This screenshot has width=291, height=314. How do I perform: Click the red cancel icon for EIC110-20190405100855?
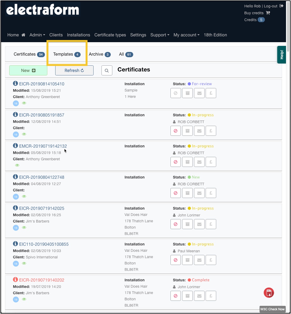pyautogui.click(x=175, y=260)
